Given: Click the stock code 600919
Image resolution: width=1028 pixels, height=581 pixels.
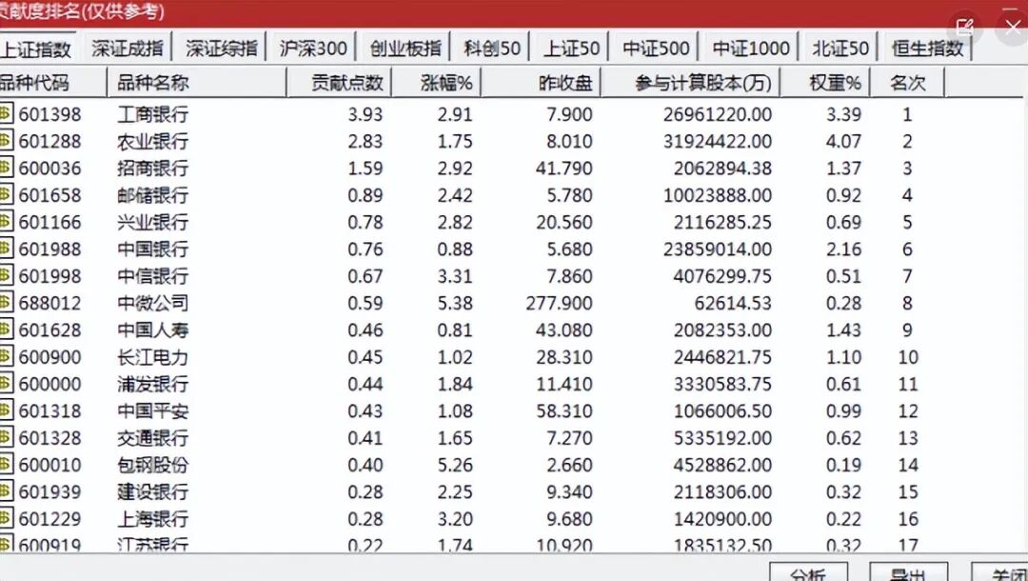Looking at the screenshot, I should point(49,544).
